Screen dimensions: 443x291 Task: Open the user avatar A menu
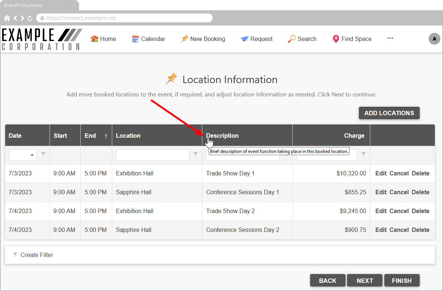point(435,39)
